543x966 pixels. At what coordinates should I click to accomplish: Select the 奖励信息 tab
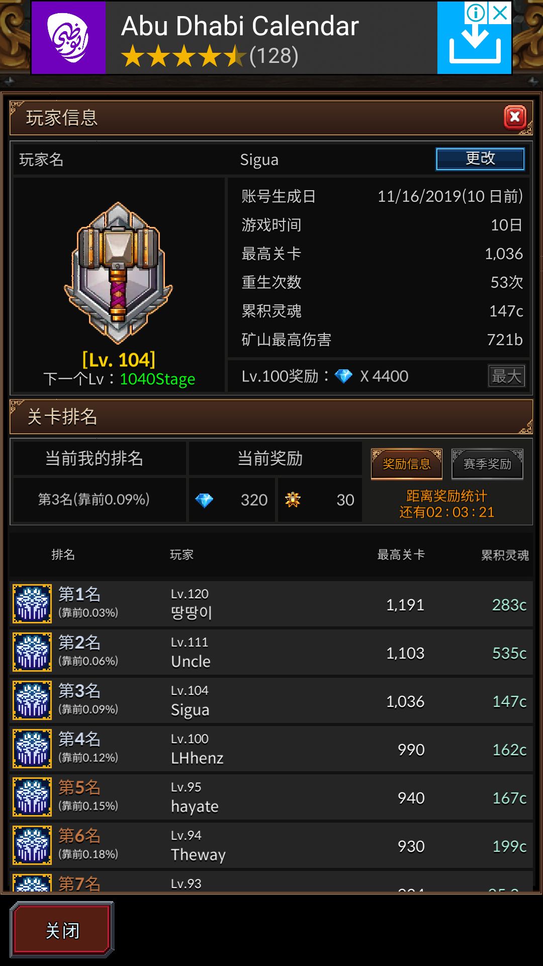pyautogui.click(x=407, y=464)
